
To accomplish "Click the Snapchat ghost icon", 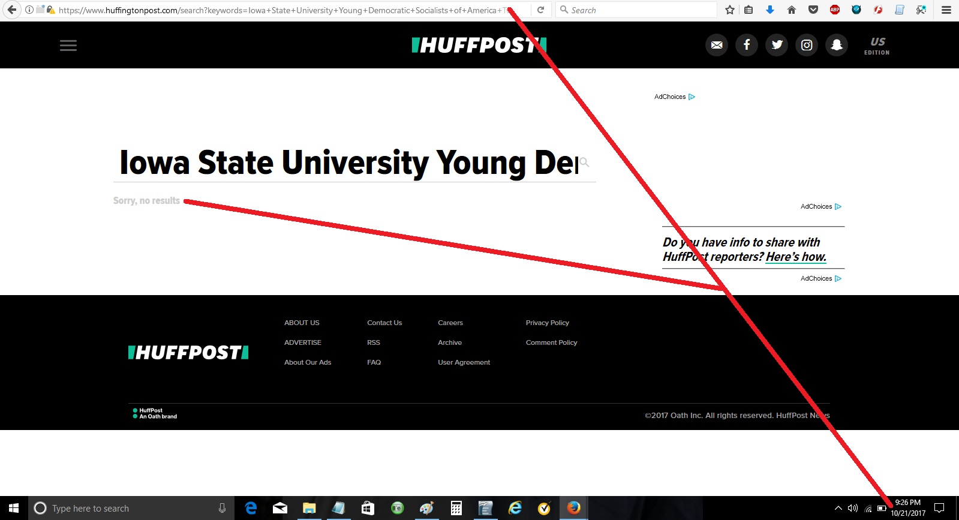I will (x=837, y=45).
